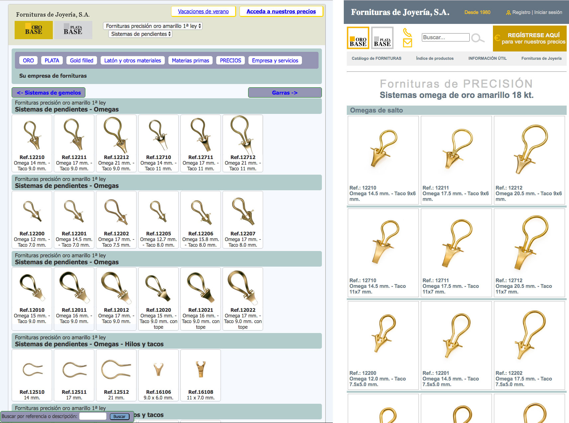Open Ref.: 12211 card in right page

tap(456, 160)
